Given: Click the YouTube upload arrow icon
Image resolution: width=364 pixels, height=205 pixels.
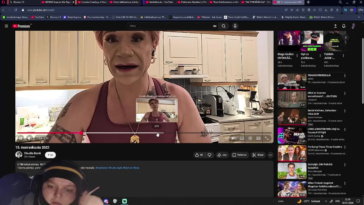Looking at the screenshot, I should pos(335,26).
